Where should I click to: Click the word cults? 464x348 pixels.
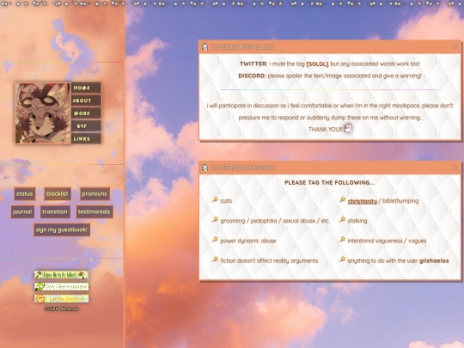click(226, 201)
